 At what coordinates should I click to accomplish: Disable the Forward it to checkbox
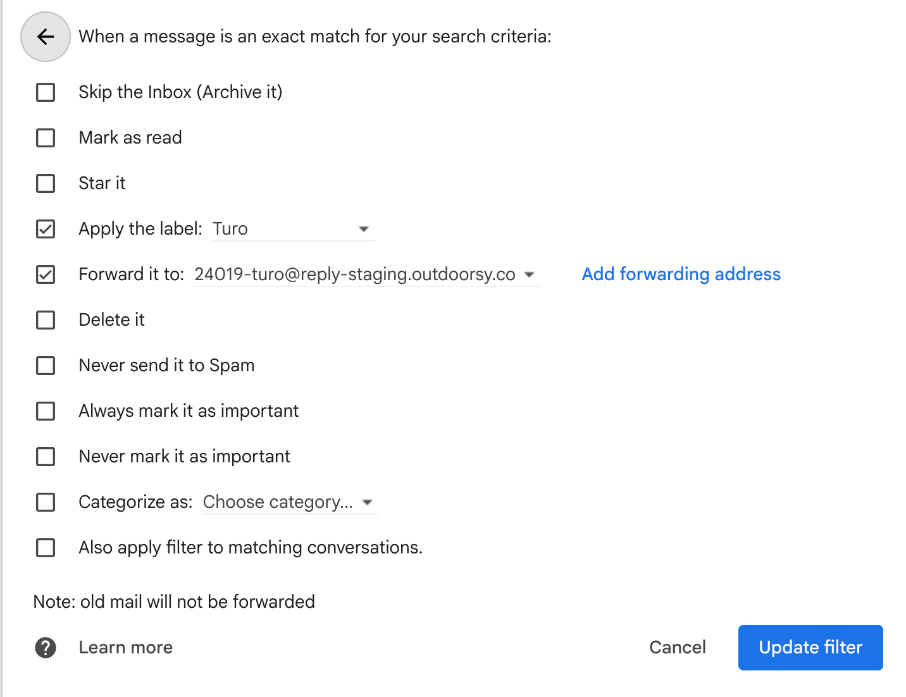point(46,274)
